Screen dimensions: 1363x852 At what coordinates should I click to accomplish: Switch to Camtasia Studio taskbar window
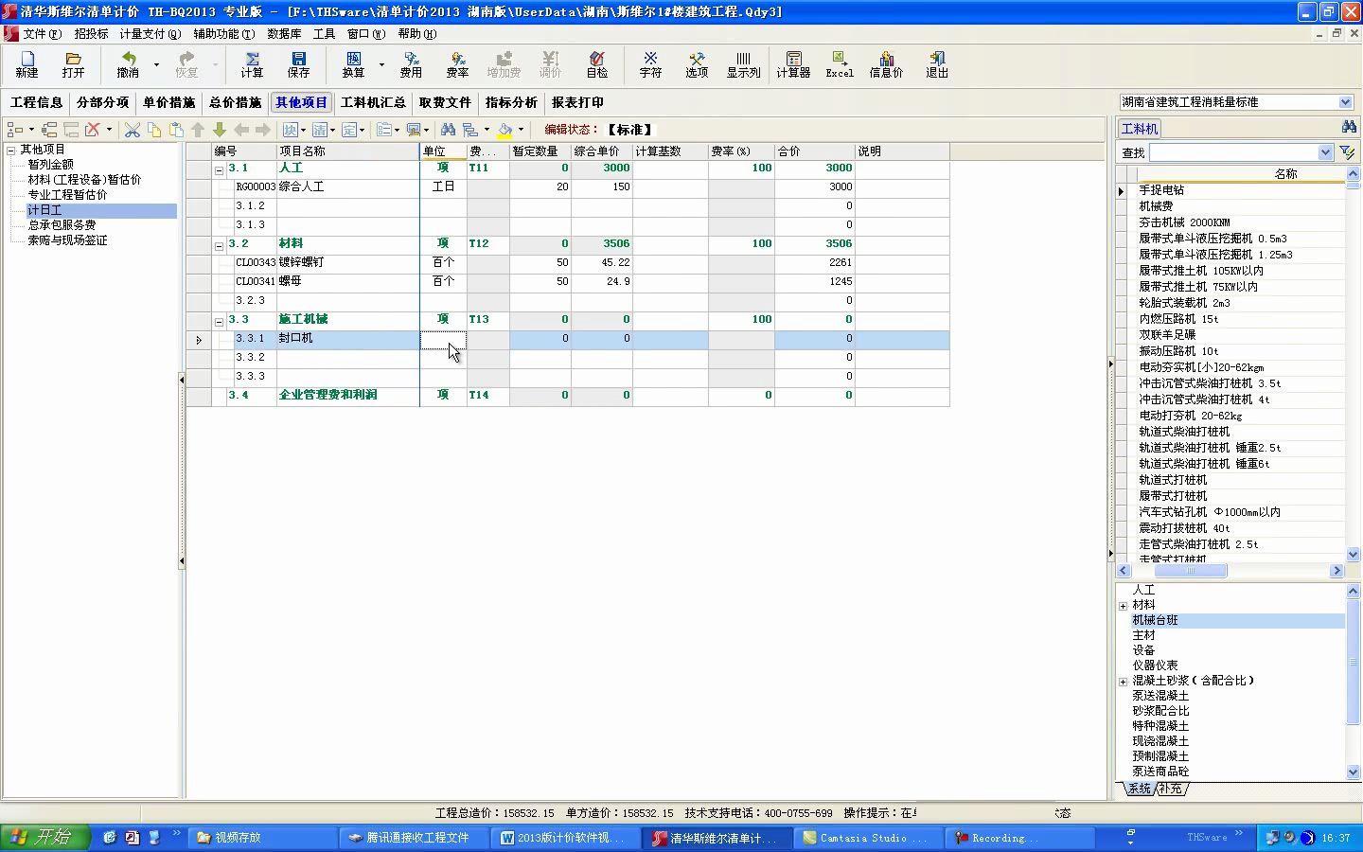click(868, 838)
